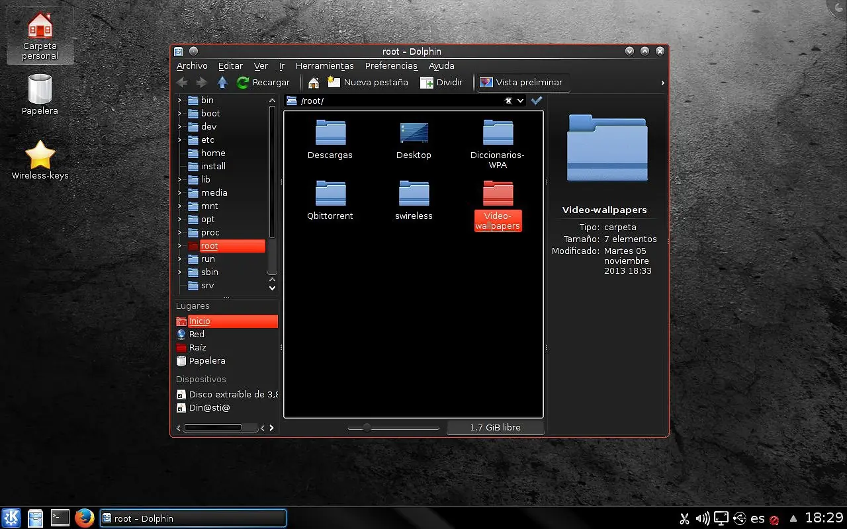This screenshot has width=847, height=529.
Task: Open the Carpeta personal desktop icon
Action: click(40, 36)
